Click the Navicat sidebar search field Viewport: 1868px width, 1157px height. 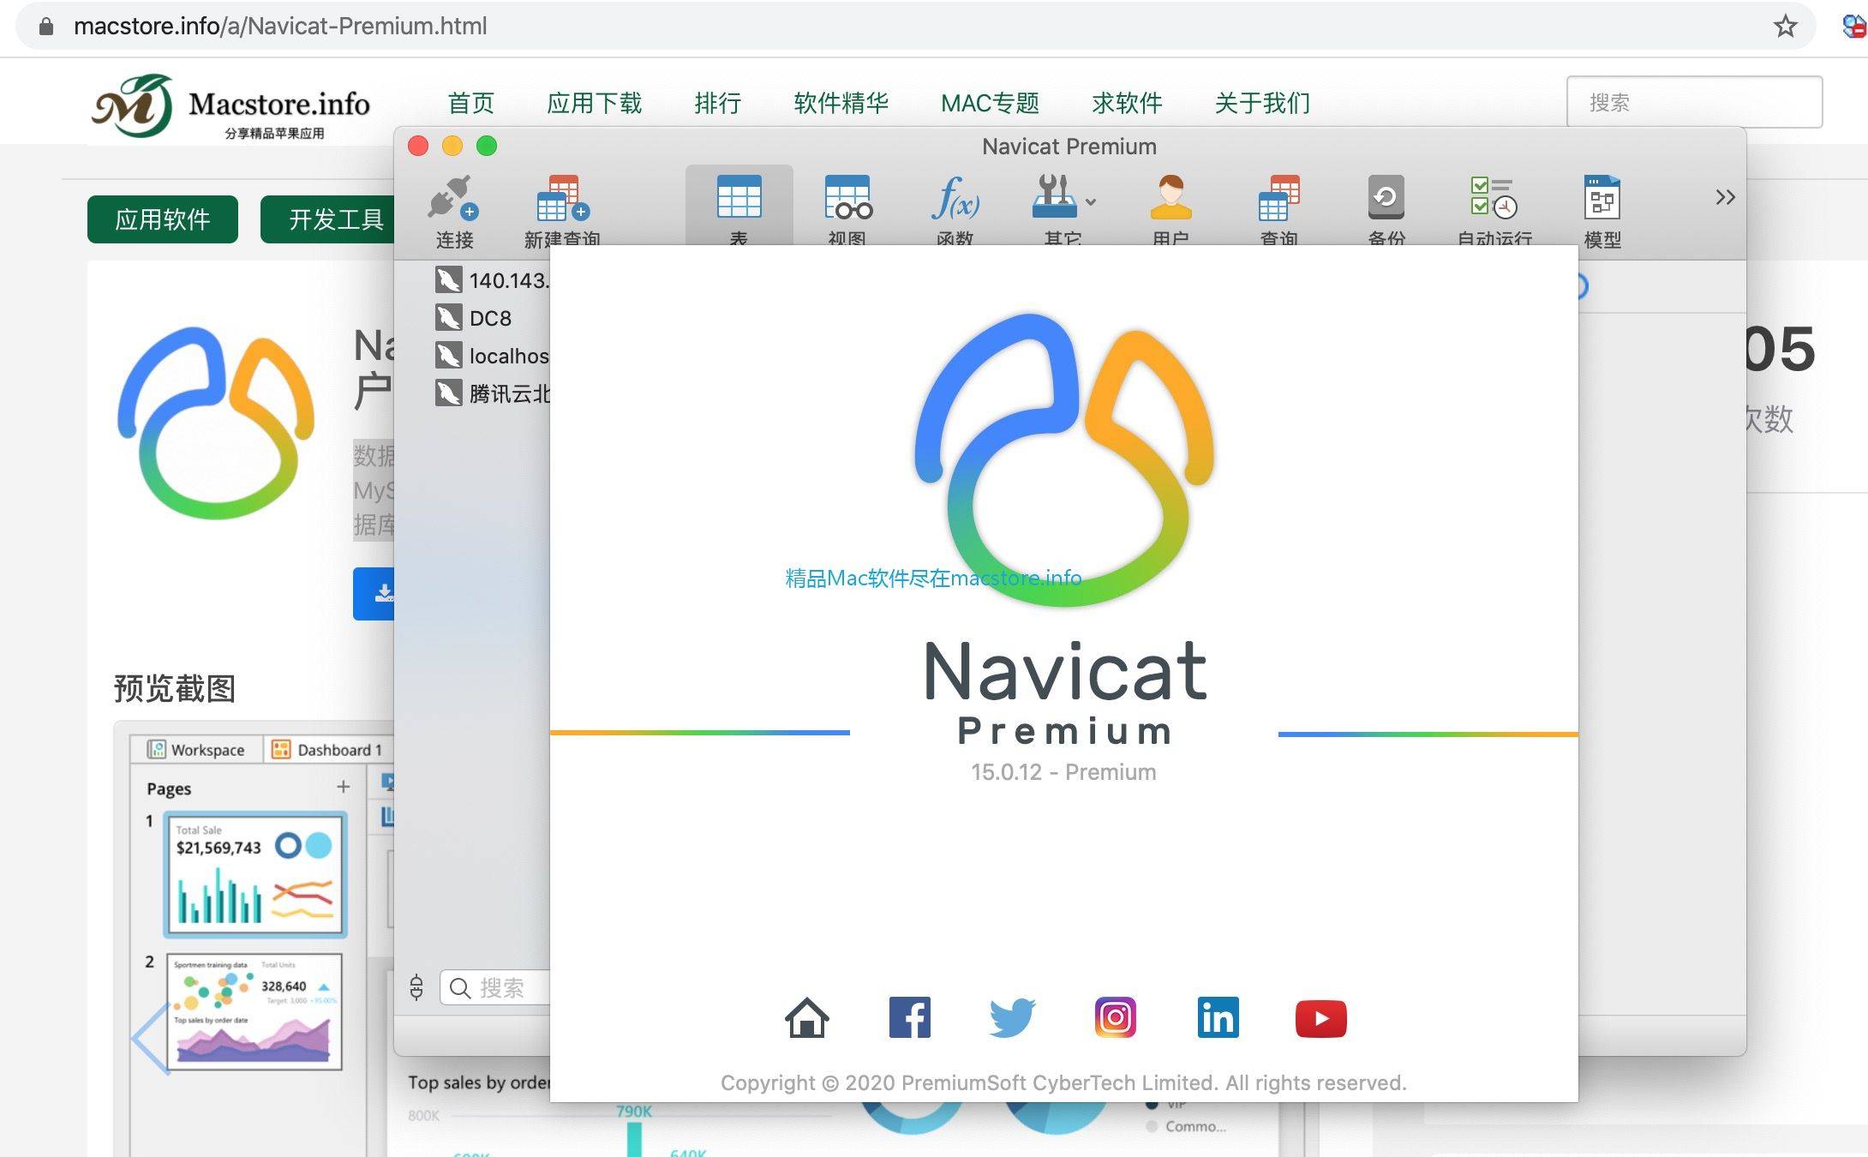(x=495, y=988)
